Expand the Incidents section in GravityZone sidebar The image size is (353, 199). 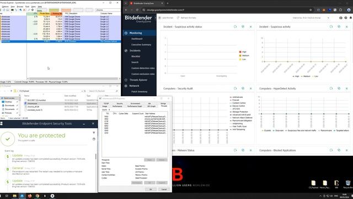click(140, 50)
